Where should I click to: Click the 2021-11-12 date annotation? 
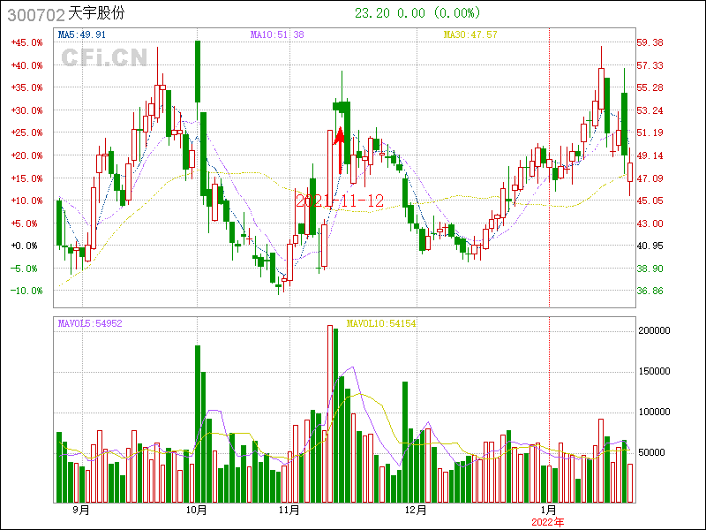click(x=340, y=201)
